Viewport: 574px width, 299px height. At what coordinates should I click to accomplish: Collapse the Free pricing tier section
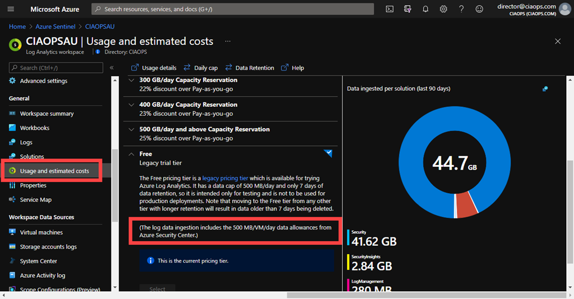(131, 154)
